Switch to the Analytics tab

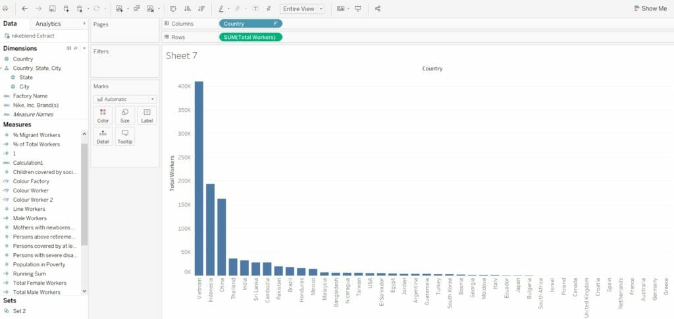[x=48, y=24]
